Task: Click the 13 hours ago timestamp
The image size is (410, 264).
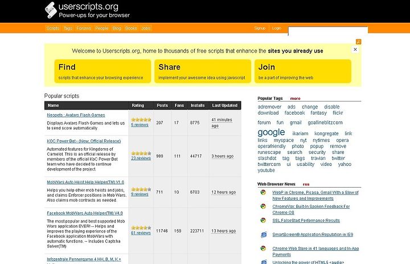Action: (x=224, y=231)
